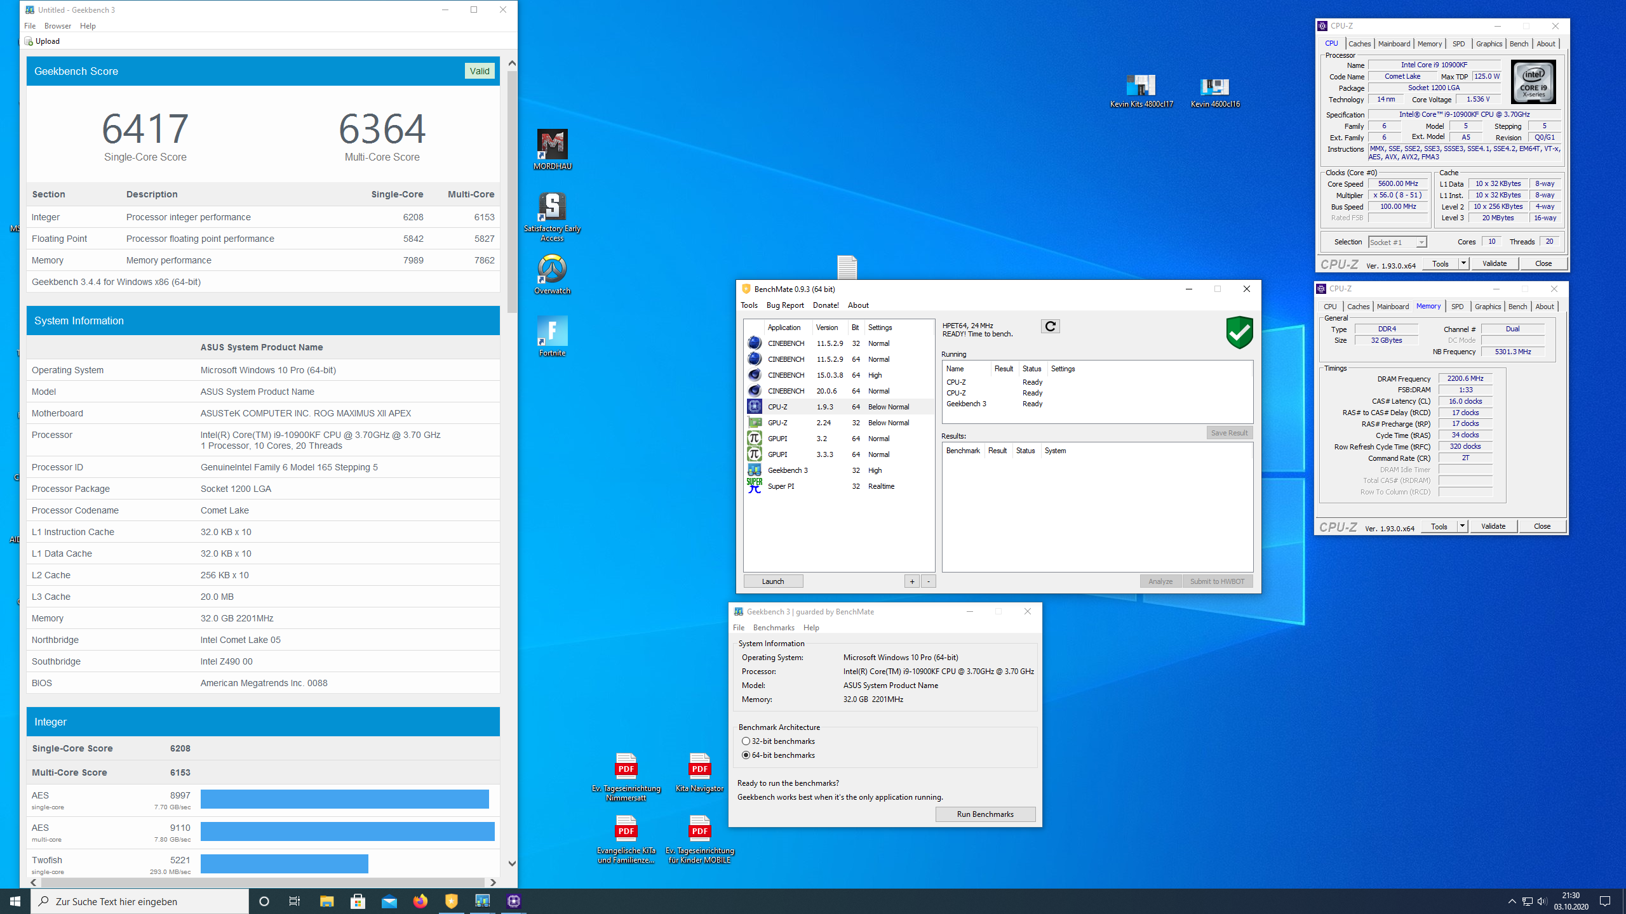
Task: Select GPUPI 3.3.3 entry icon
Action: point(754,454)
